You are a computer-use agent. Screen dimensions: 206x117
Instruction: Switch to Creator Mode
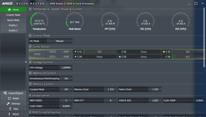[x=13, y=15]
